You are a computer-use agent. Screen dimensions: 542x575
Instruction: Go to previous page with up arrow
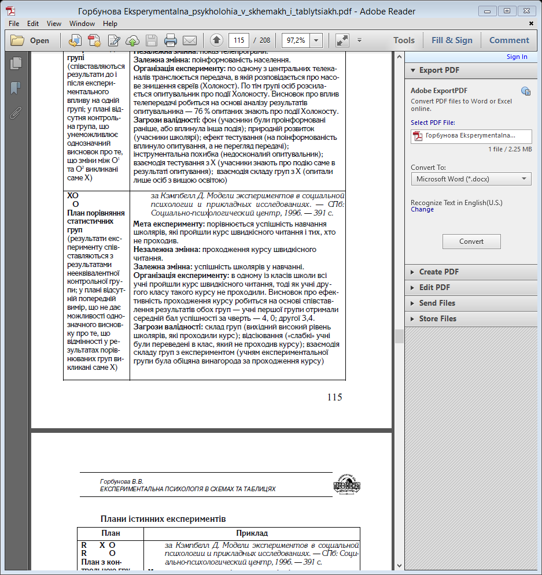[216, 40]
